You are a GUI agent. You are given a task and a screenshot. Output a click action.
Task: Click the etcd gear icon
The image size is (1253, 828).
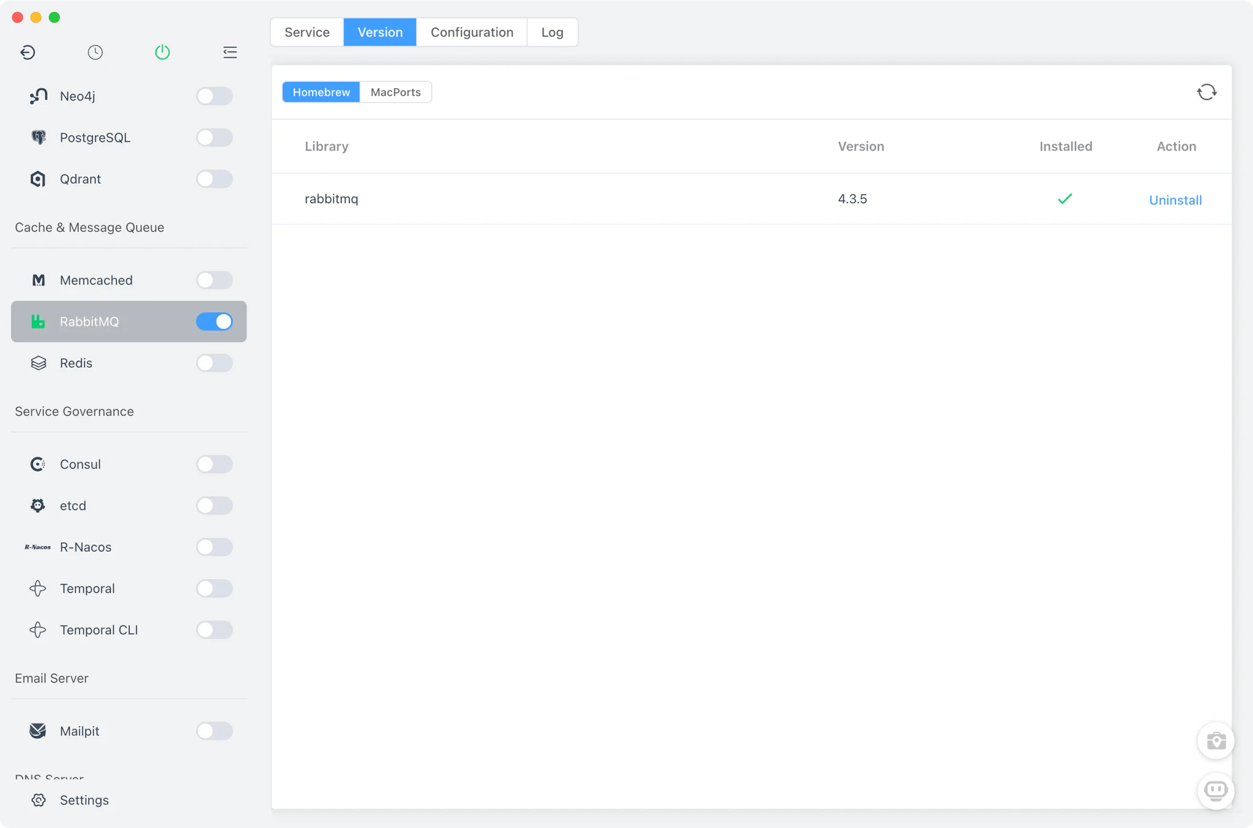tap(38, 506)
